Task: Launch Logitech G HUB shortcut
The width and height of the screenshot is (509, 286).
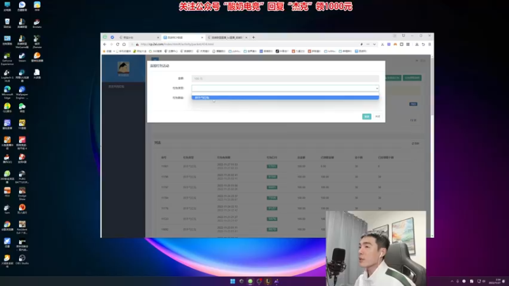Action: point(7,76)
